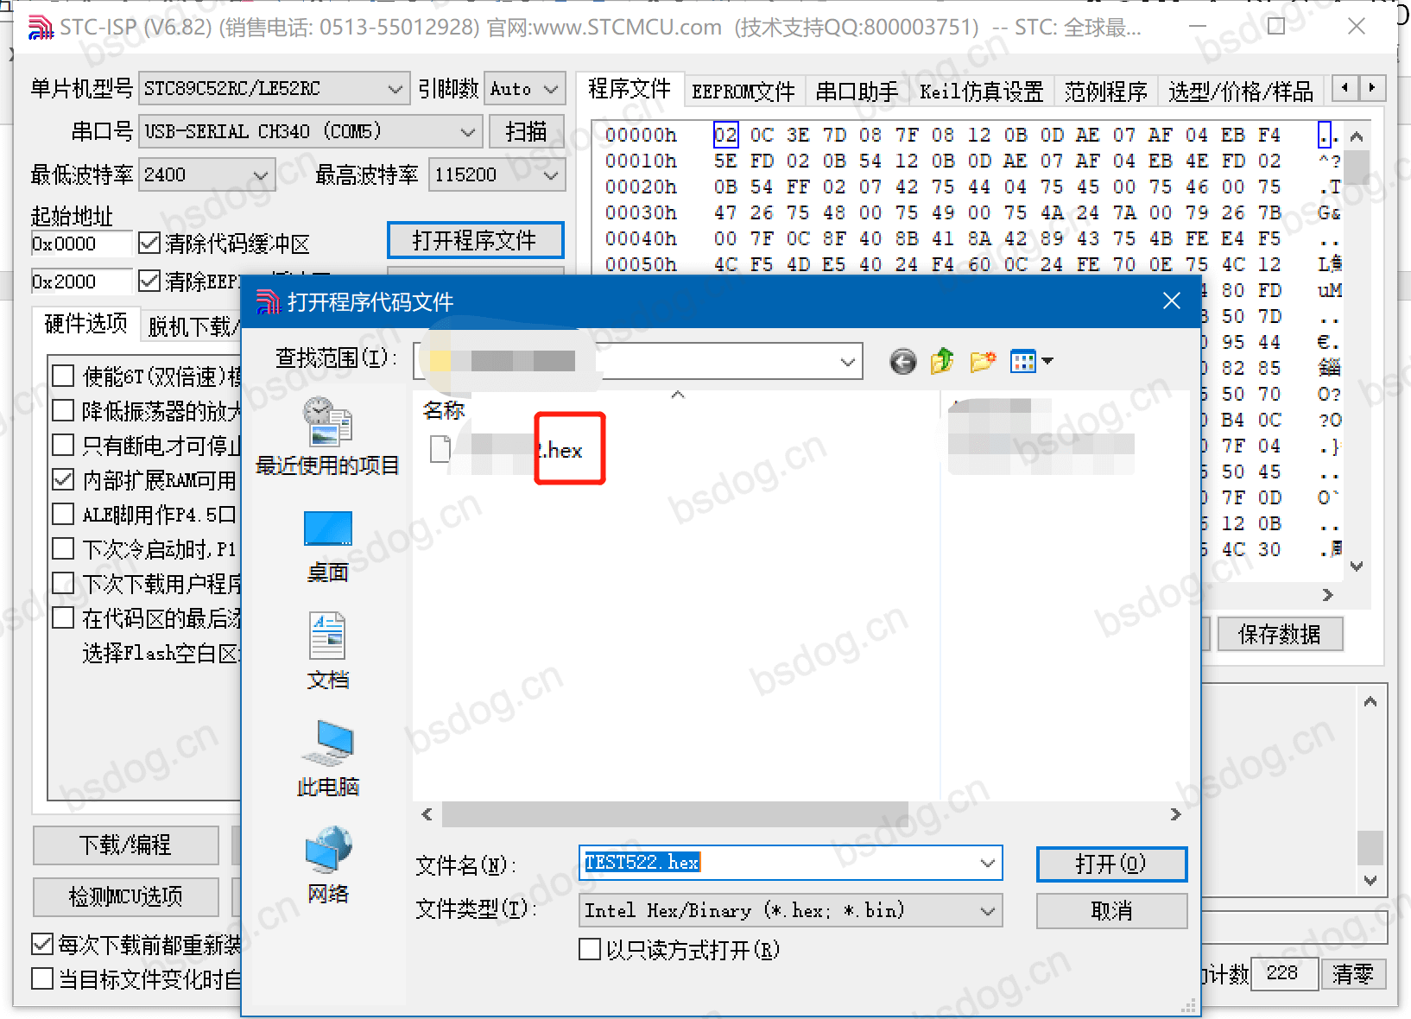1411x1019 pixels.
Task: Click log panel scrollbar up arrow
Action: pyautogui.click(x=1370, y=701)
